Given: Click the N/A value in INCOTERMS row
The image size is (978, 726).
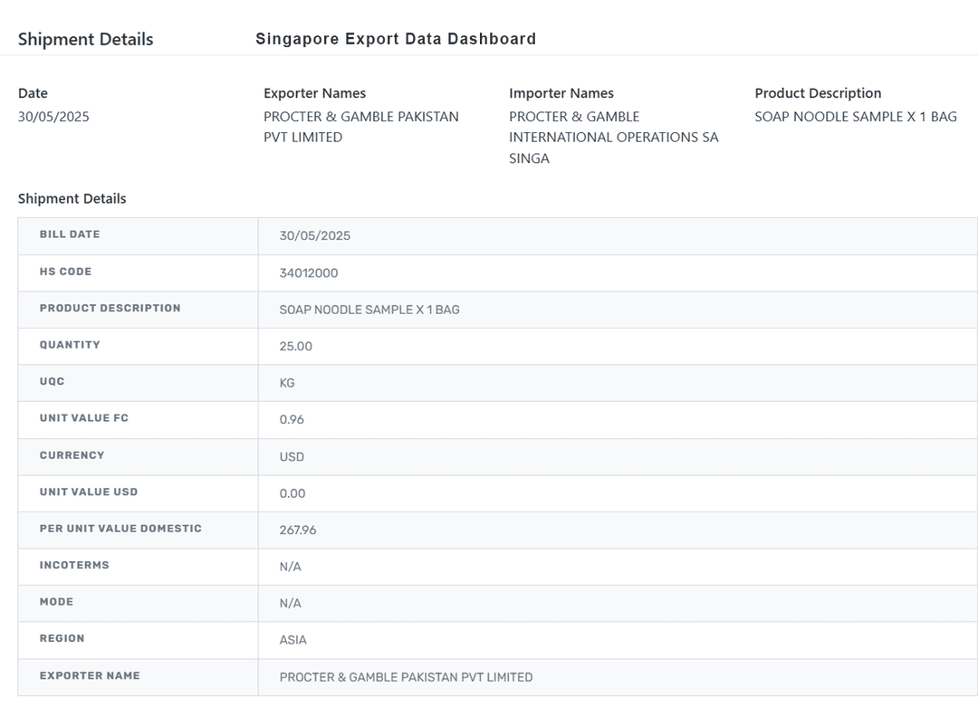Looking at the screenshot, I should (290, 567).
